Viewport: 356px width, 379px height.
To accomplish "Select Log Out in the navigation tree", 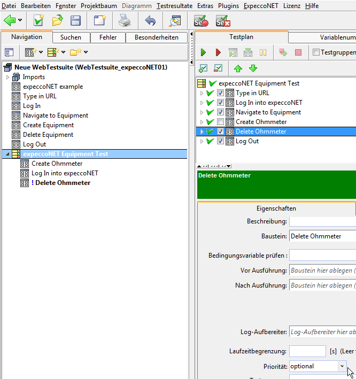I will pyautogui.click(x=34, y=144).
